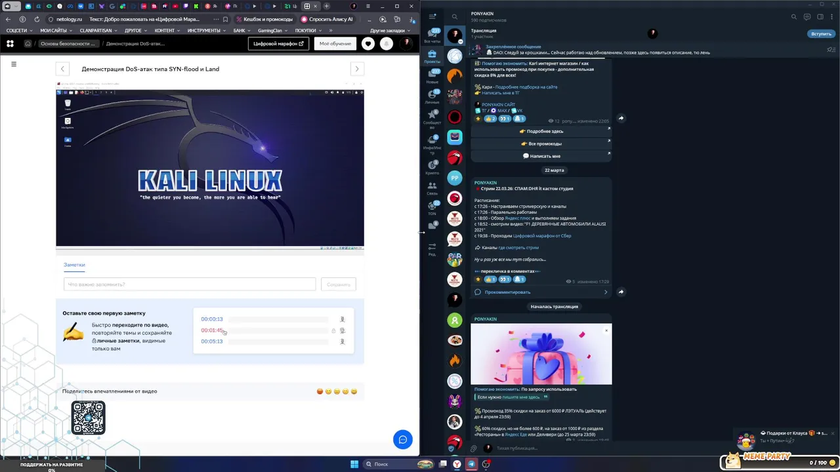Open the Netology hamburger sidebar menu
This screenshot has height=472, width=840.
click(14, 64)
